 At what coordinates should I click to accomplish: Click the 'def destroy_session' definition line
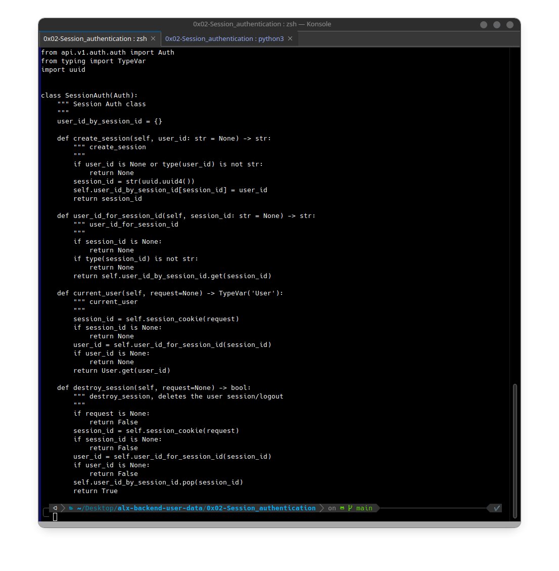[x=154, y=388]
